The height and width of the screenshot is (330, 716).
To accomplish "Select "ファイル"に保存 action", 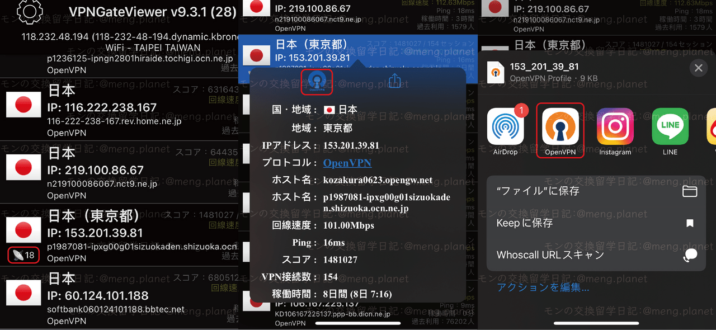I will pyautogui.click(x=596, y=191).
